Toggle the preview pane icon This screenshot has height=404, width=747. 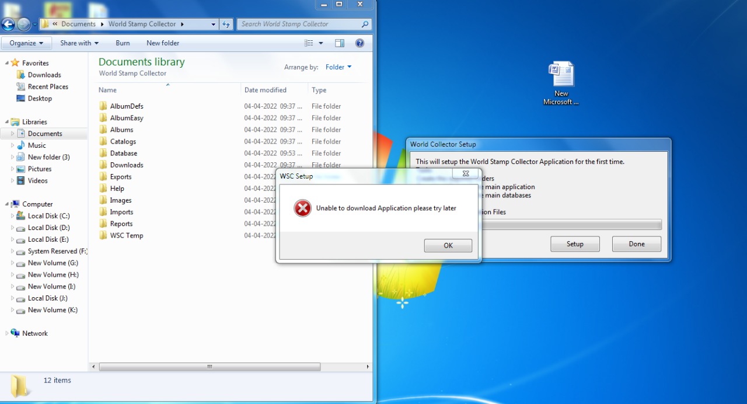point(340,43)
